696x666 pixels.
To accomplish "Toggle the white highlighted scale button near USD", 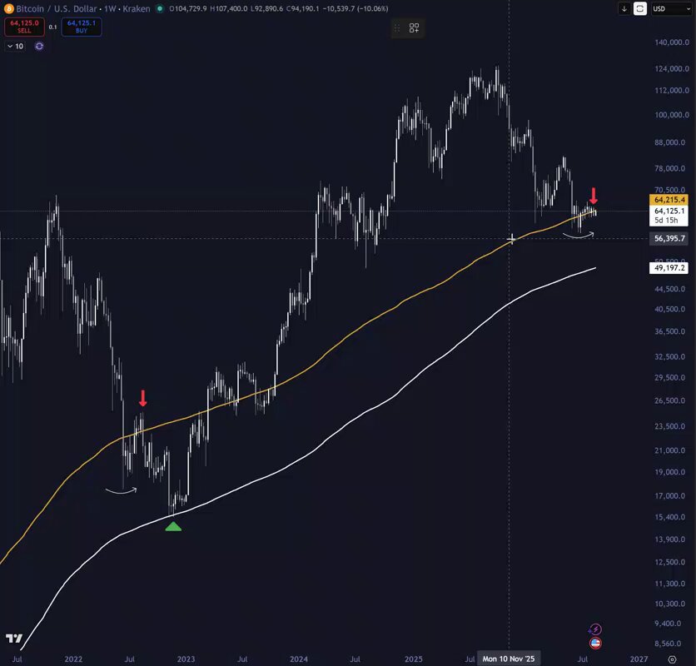I will click(x=639, y=8).
